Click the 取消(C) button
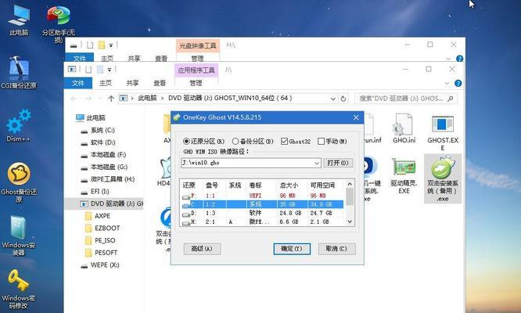The image size is (521, 313). pos(336,249)
